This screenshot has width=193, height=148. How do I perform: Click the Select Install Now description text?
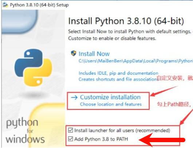(130, 35)
